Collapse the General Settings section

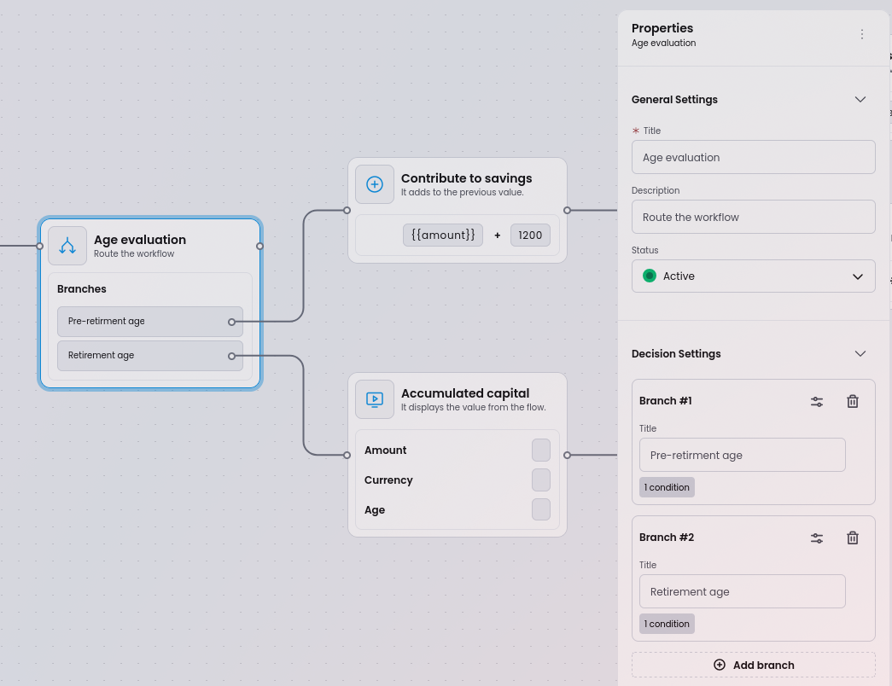(860, 99)
